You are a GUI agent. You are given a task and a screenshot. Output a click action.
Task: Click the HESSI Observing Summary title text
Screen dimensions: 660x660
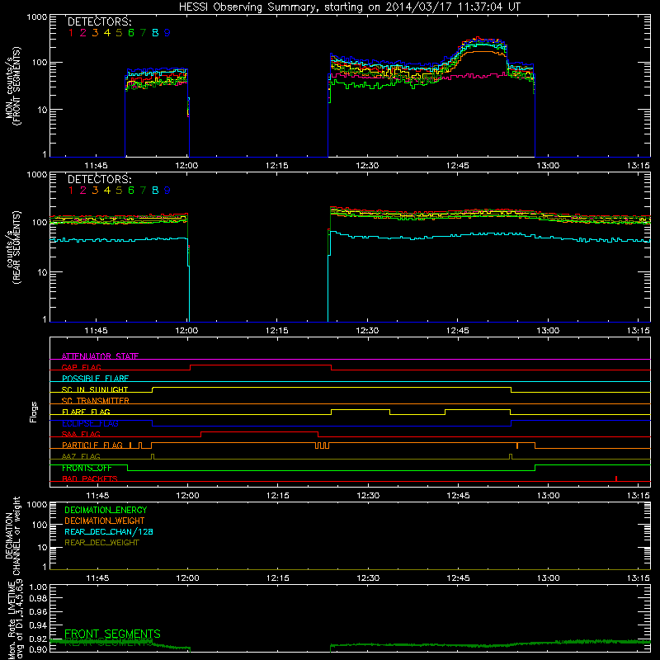point(349,7)
